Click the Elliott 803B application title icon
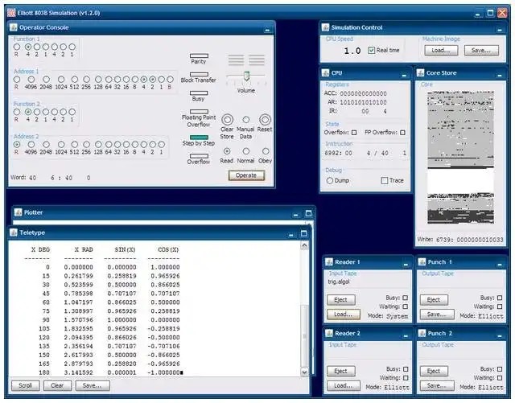This screenshot has width=515, height=403. click(11, 13)
